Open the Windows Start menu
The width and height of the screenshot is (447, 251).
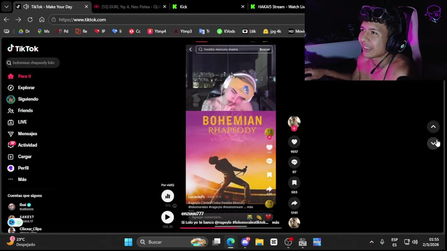point(128,242)
